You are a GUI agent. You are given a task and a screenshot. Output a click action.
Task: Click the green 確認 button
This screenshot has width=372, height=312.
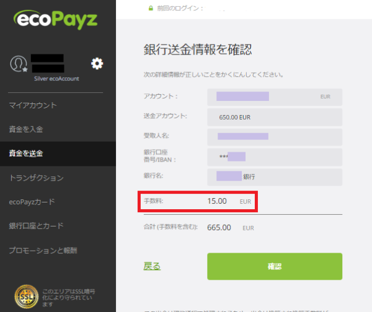click(x=275, y=267)
